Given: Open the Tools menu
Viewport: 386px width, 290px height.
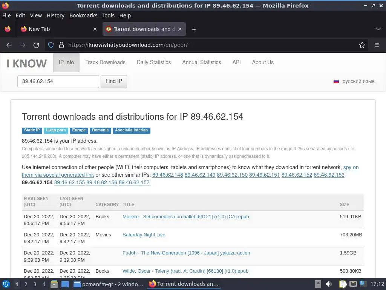Looking at the screenshot, I should coord(108,15).
